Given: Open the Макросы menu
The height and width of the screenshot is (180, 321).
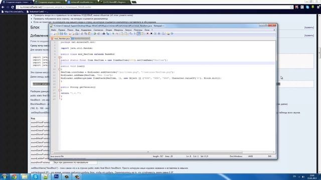Looking at the screenshot, I should [x=118, y=30].
